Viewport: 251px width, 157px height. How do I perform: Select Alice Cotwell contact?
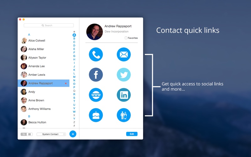(x=44, y=41)
